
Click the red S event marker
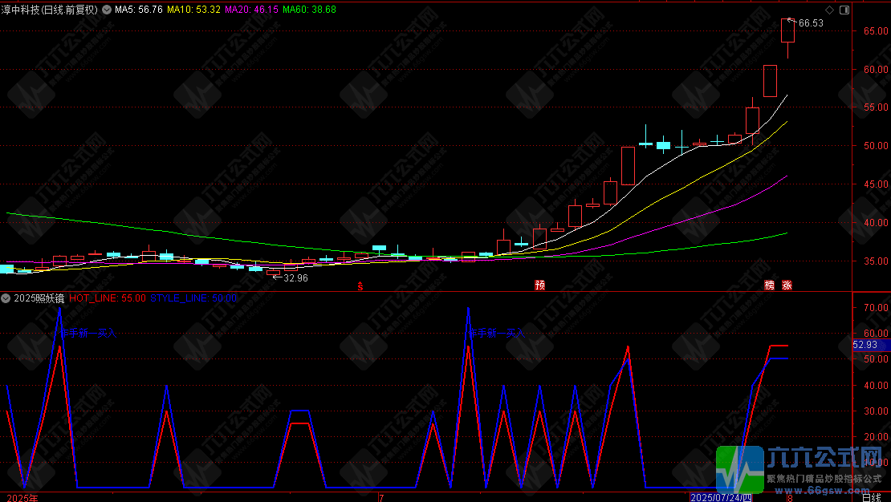pyautogui.click(x=360, y=286)
